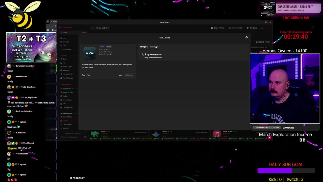Open the Control Center
Viewport: 323px width, 182px height.
[235, 28]
